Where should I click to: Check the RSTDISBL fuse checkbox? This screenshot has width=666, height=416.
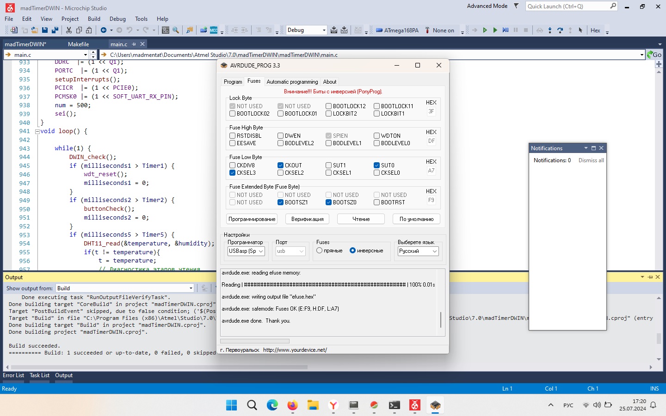click(233, 136)
